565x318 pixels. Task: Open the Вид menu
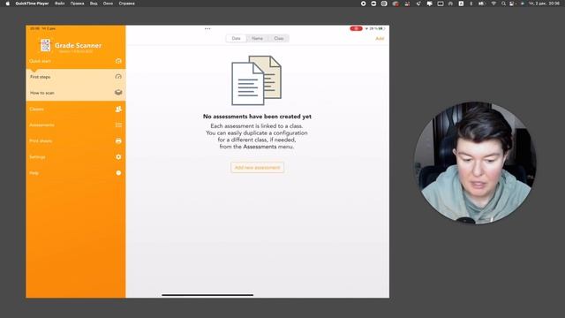click(94, 4)
